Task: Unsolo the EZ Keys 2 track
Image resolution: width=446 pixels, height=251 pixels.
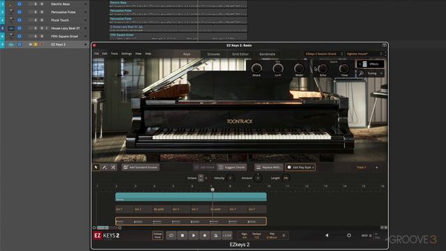Action: coord(36,45)
